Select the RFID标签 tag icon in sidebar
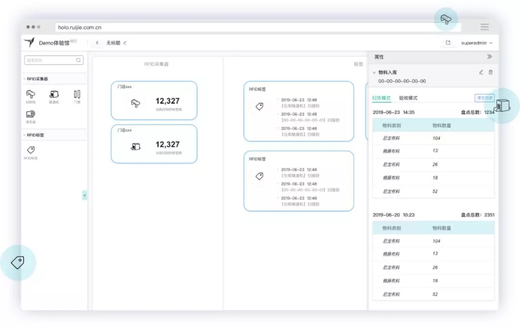The width and height of the screenshot is (520, 327). (30, 150)
